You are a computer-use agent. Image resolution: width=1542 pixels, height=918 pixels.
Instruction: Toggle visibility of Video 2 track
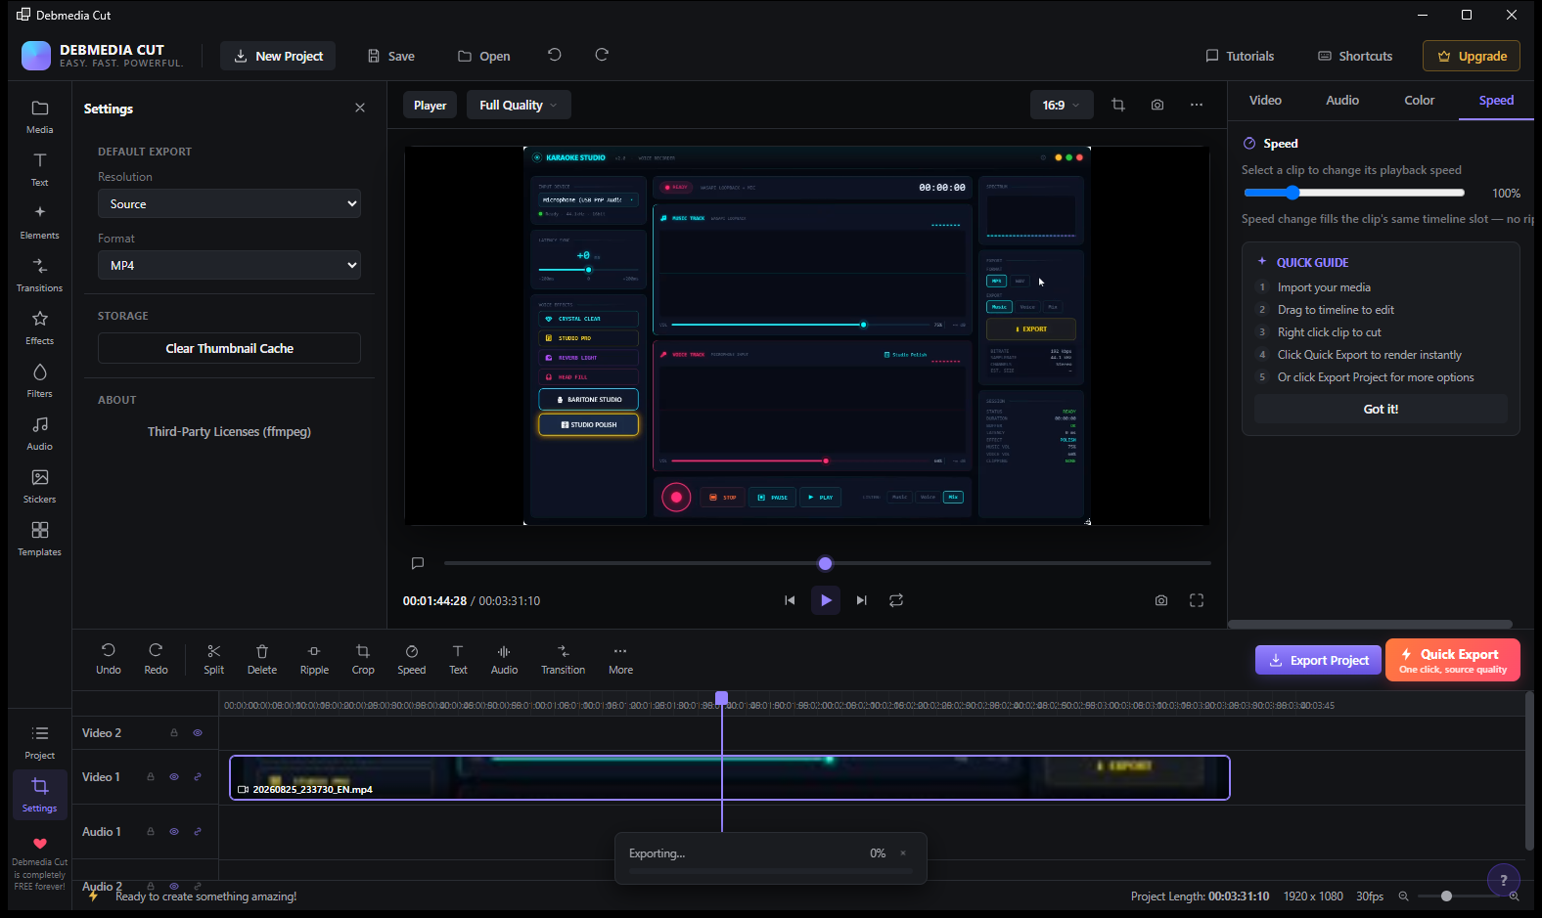198,732
